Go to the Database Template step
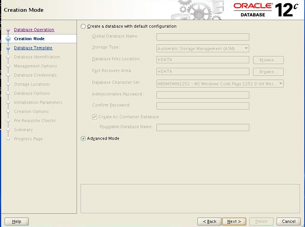This screenshot has width=305, height=227. click(x=33, y=48)
